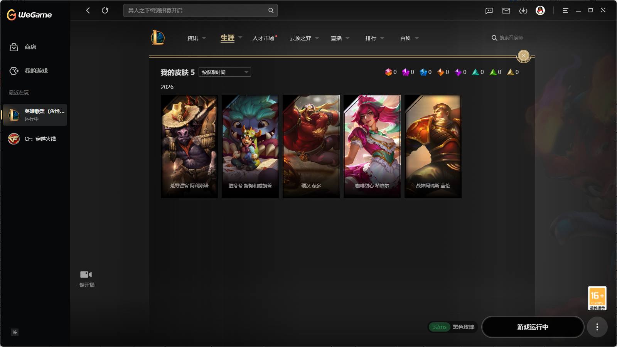This screenshot has width=617, height=347.
Task: Open the QQ penguin user avatar
Action: 540,10
